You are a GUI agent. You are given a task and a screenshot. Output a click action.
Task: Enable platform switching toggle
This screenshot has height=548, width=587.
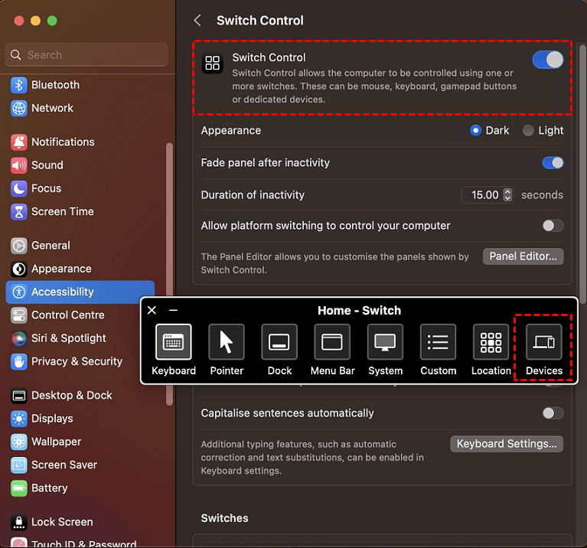click(x=553, y=226)
